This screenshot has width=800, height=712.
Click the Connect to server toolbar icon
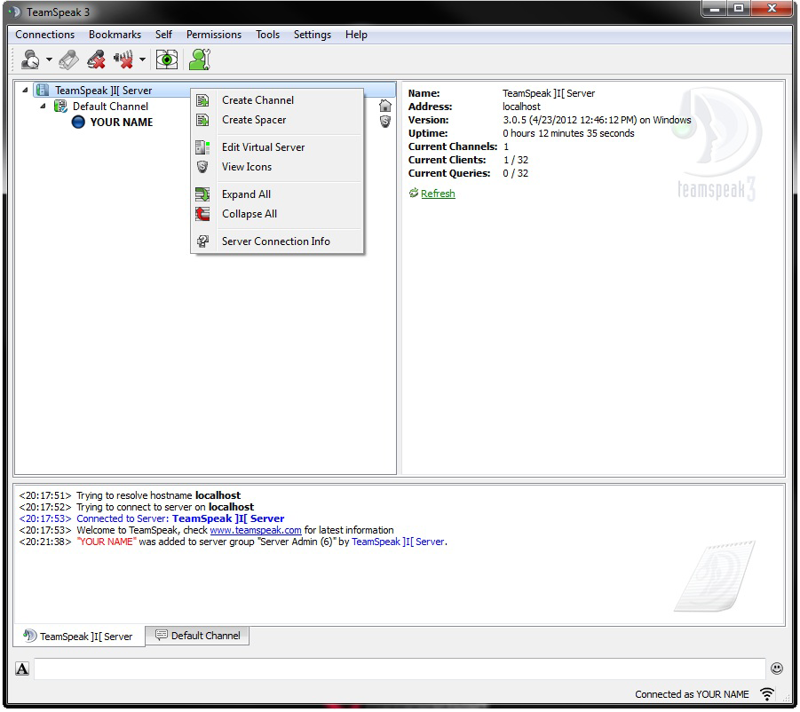(30, 59)
